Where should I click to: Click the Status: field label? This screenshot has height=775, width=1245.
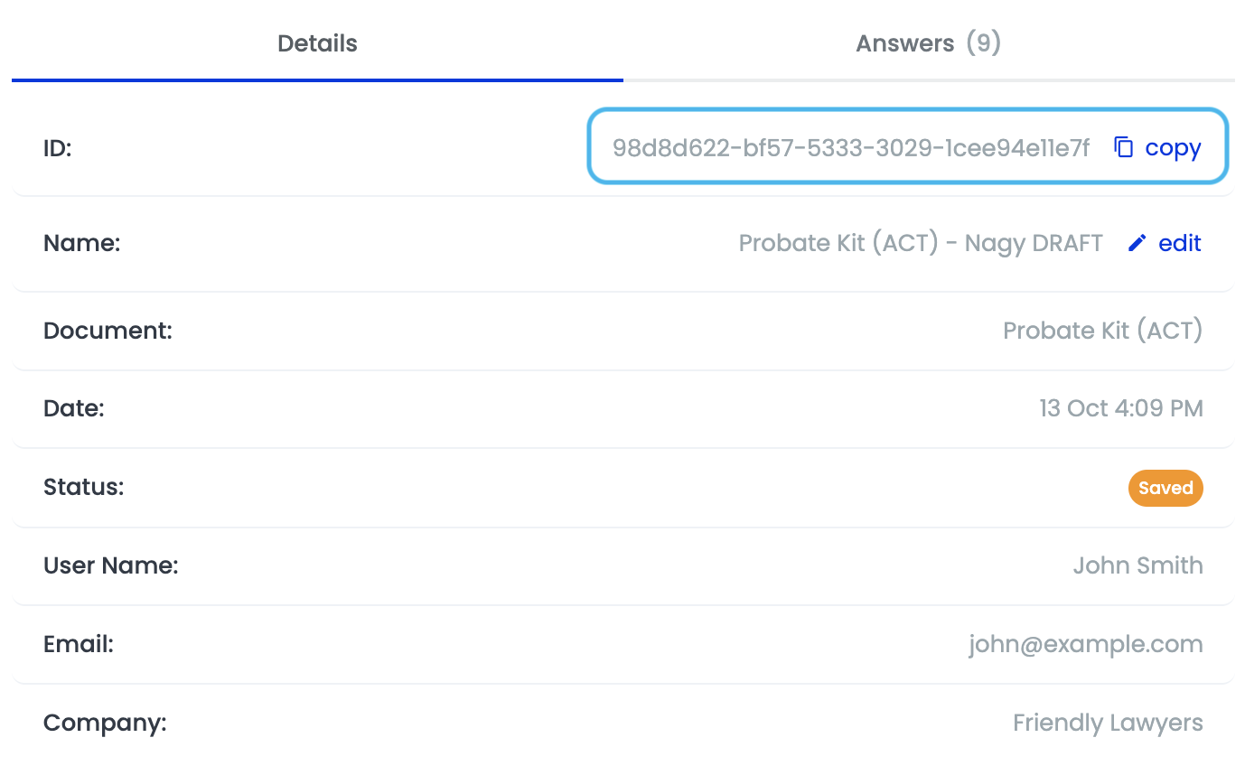click(x=83, y=487)
